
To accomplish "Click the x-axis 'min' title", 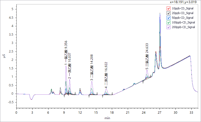I will 107,118.
